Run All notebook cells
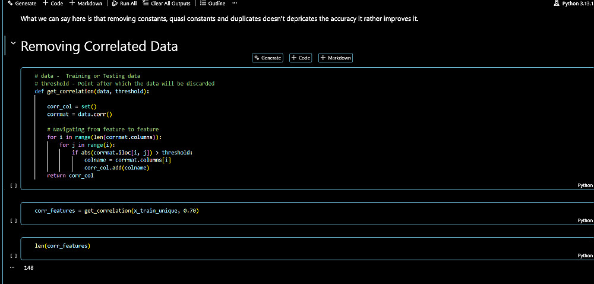 pos(124,4)
